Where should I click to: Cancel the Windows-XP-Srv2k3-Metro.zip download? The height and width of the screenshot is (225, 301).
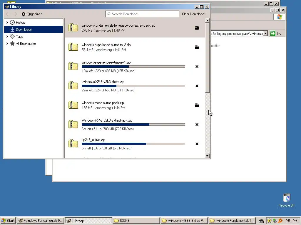pos(197,86)
